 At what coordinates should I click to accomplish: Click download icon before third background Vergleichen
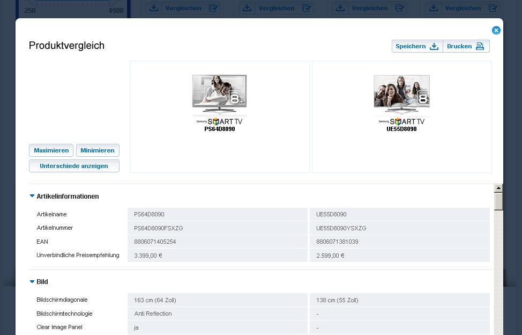click(340, 8)
